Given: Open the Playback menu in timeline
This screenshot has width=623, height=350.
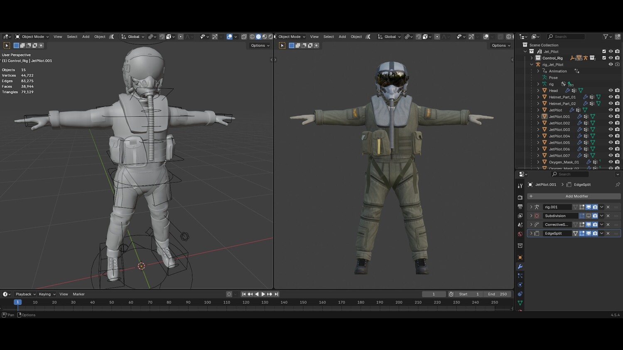Looking at the screenshot, I should tap(25, 294).
